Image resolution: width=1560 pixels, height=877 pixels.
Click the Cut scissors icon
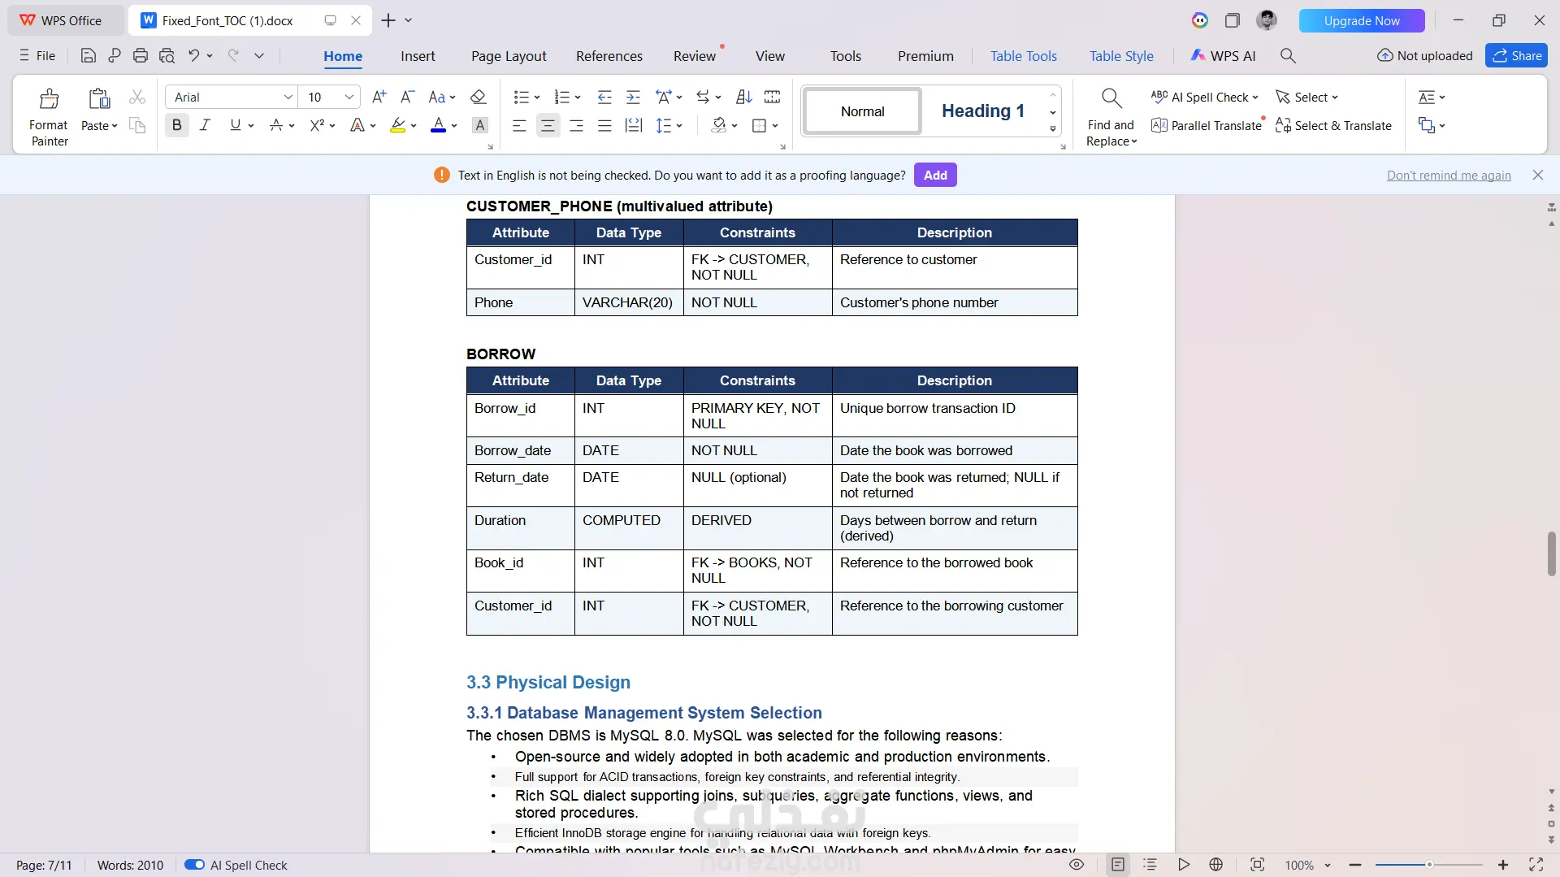[x=137, y=98]
